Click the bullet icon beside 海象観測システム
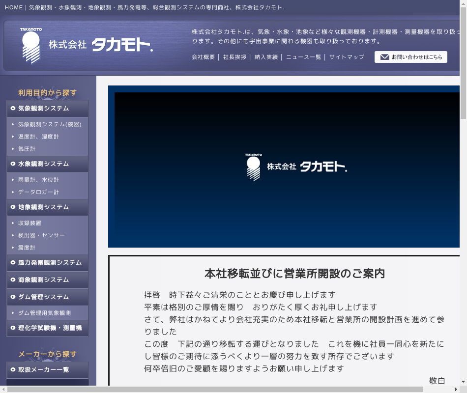Screen dimensions: 467x393 13,280
